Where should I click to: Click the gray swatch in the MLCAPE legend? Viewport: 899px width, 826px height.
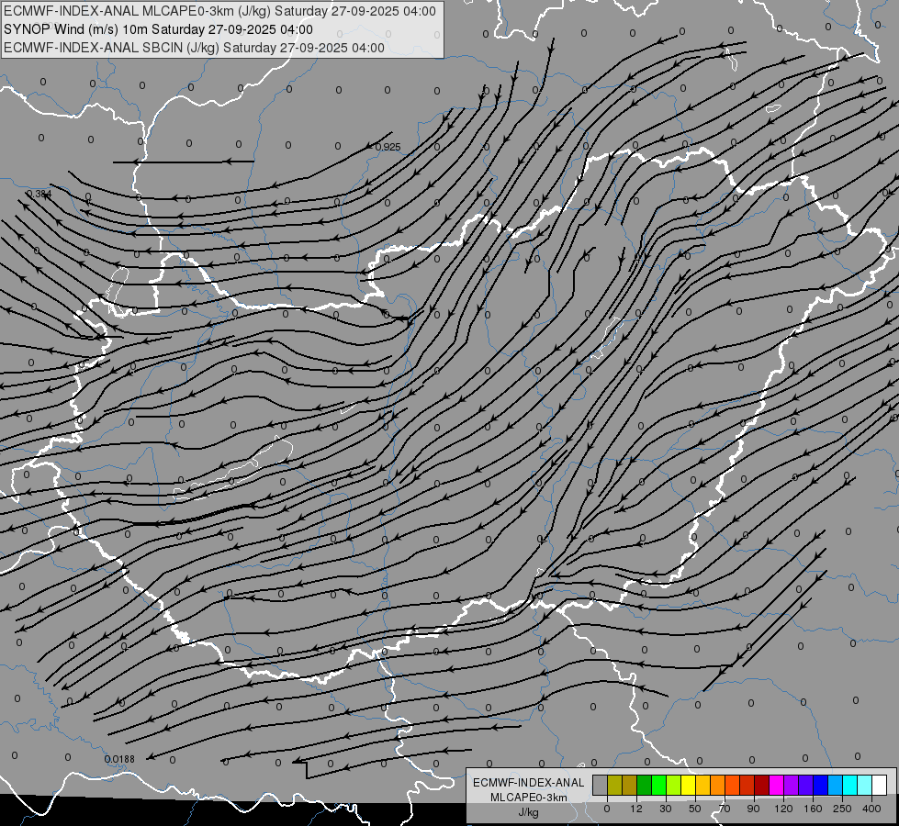pos(601,785)
